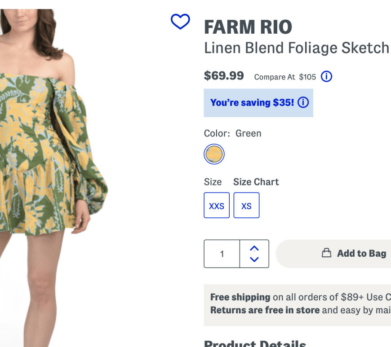Click the $69.99 price

224,75
